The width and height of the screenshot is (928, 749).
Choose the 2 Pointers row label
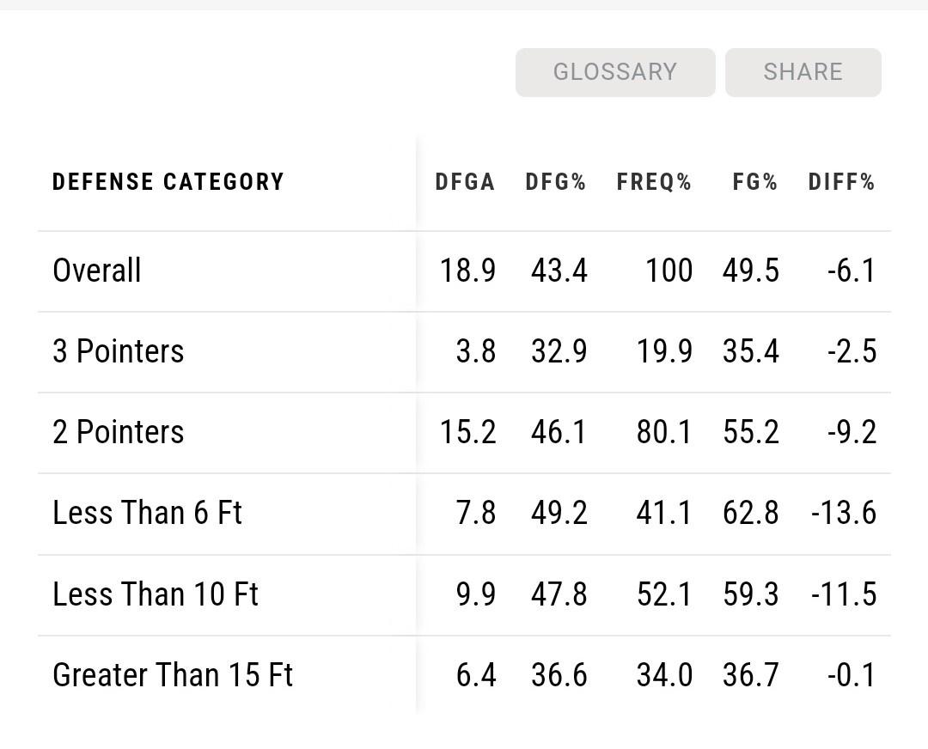coord(119,432)
